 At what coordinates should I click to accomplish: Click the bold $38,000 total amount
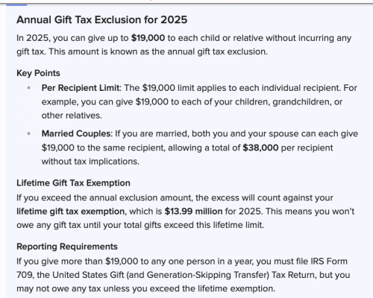(260, 148)
